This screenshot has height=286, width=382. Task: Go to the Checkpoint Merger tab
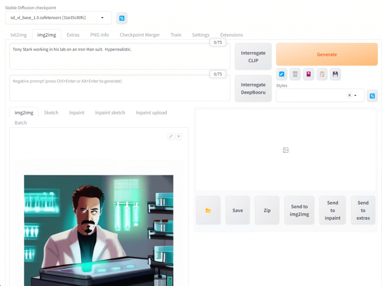click(140, 35)
